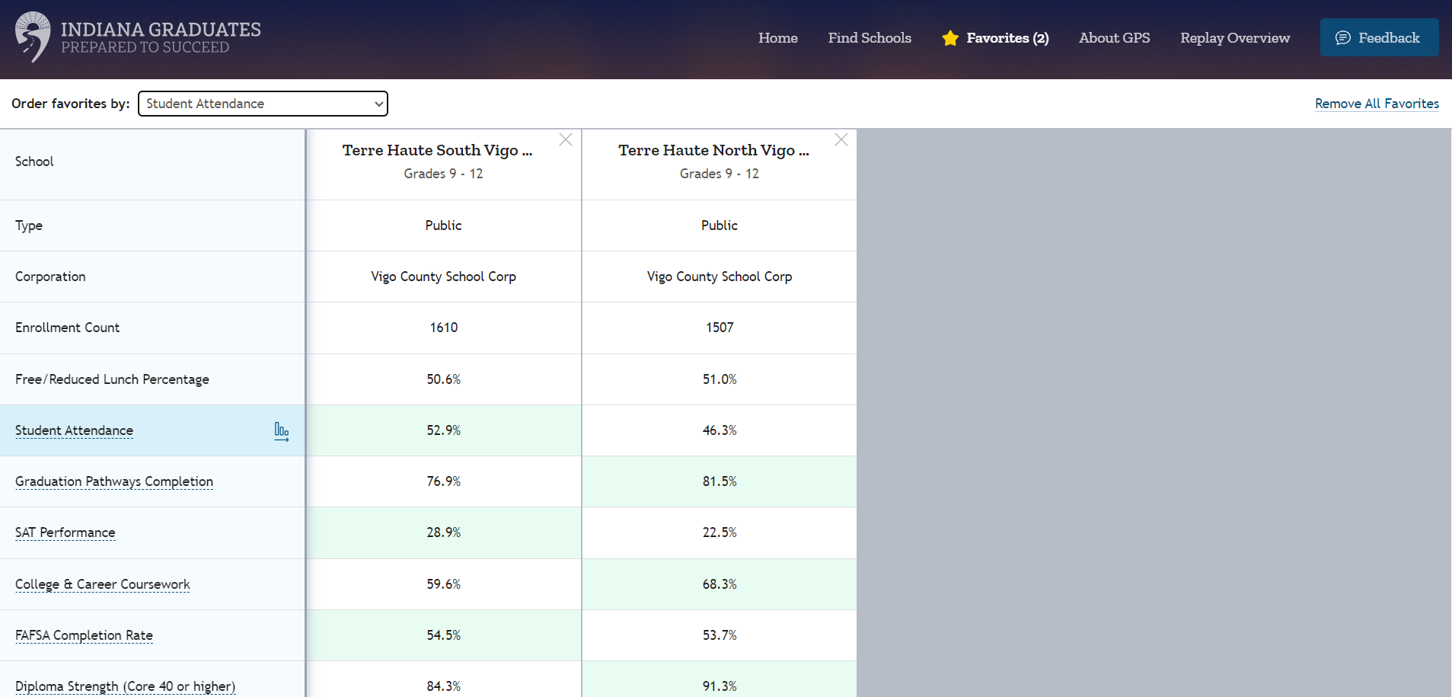Remove Terre Haute North Vigo from comparison
Viewport: 1452px width, 697px height.
click(841, 139)
